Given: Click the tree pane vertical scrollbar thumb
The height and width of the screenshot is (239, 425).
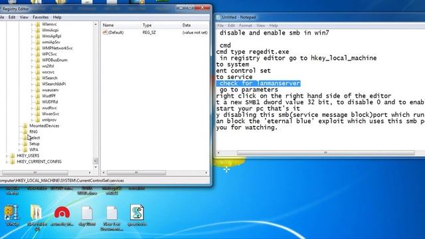Looking at the screenshot, I should click(x=96, y=161).
